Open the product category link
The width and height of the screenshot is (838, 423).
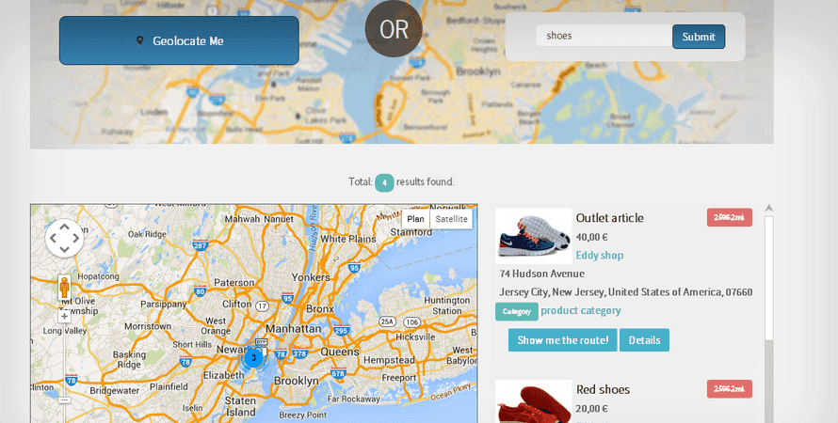tap(580, 310)
